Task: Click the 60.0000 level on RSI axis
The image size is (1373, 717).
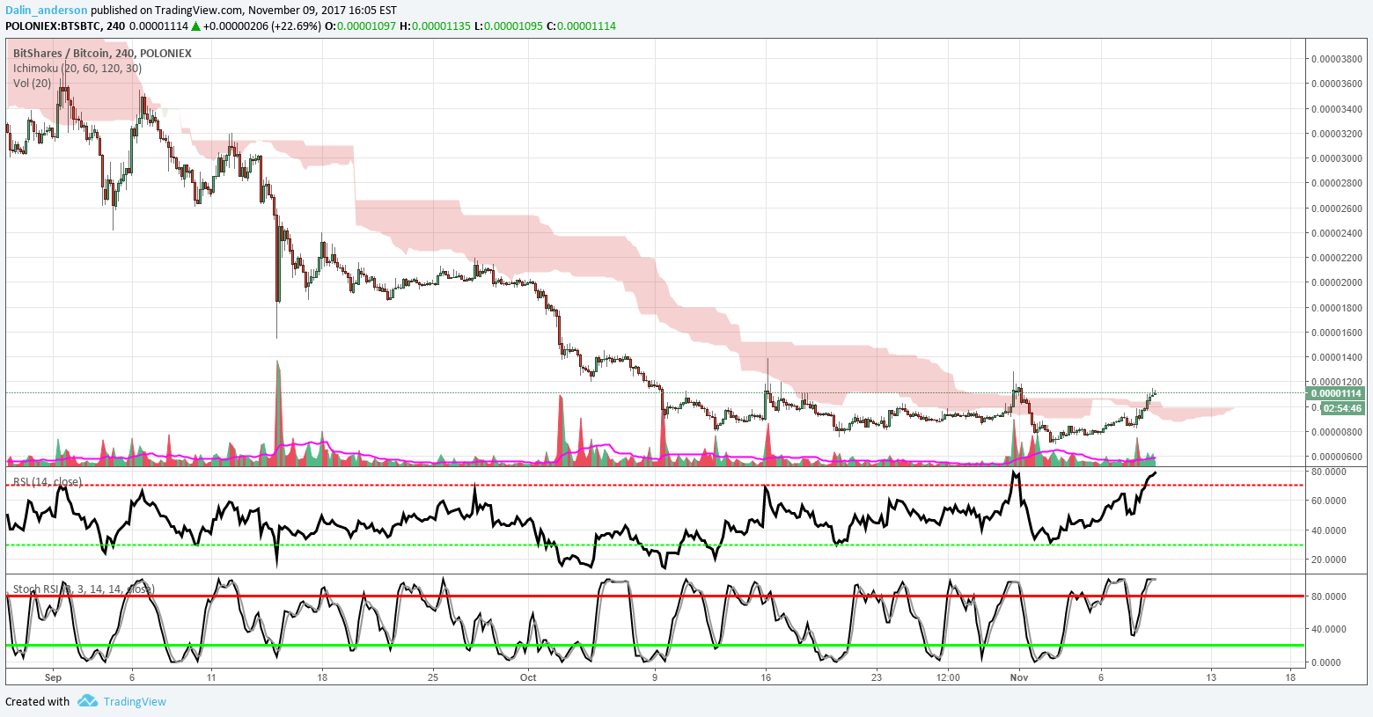Action: (1328, 501)
